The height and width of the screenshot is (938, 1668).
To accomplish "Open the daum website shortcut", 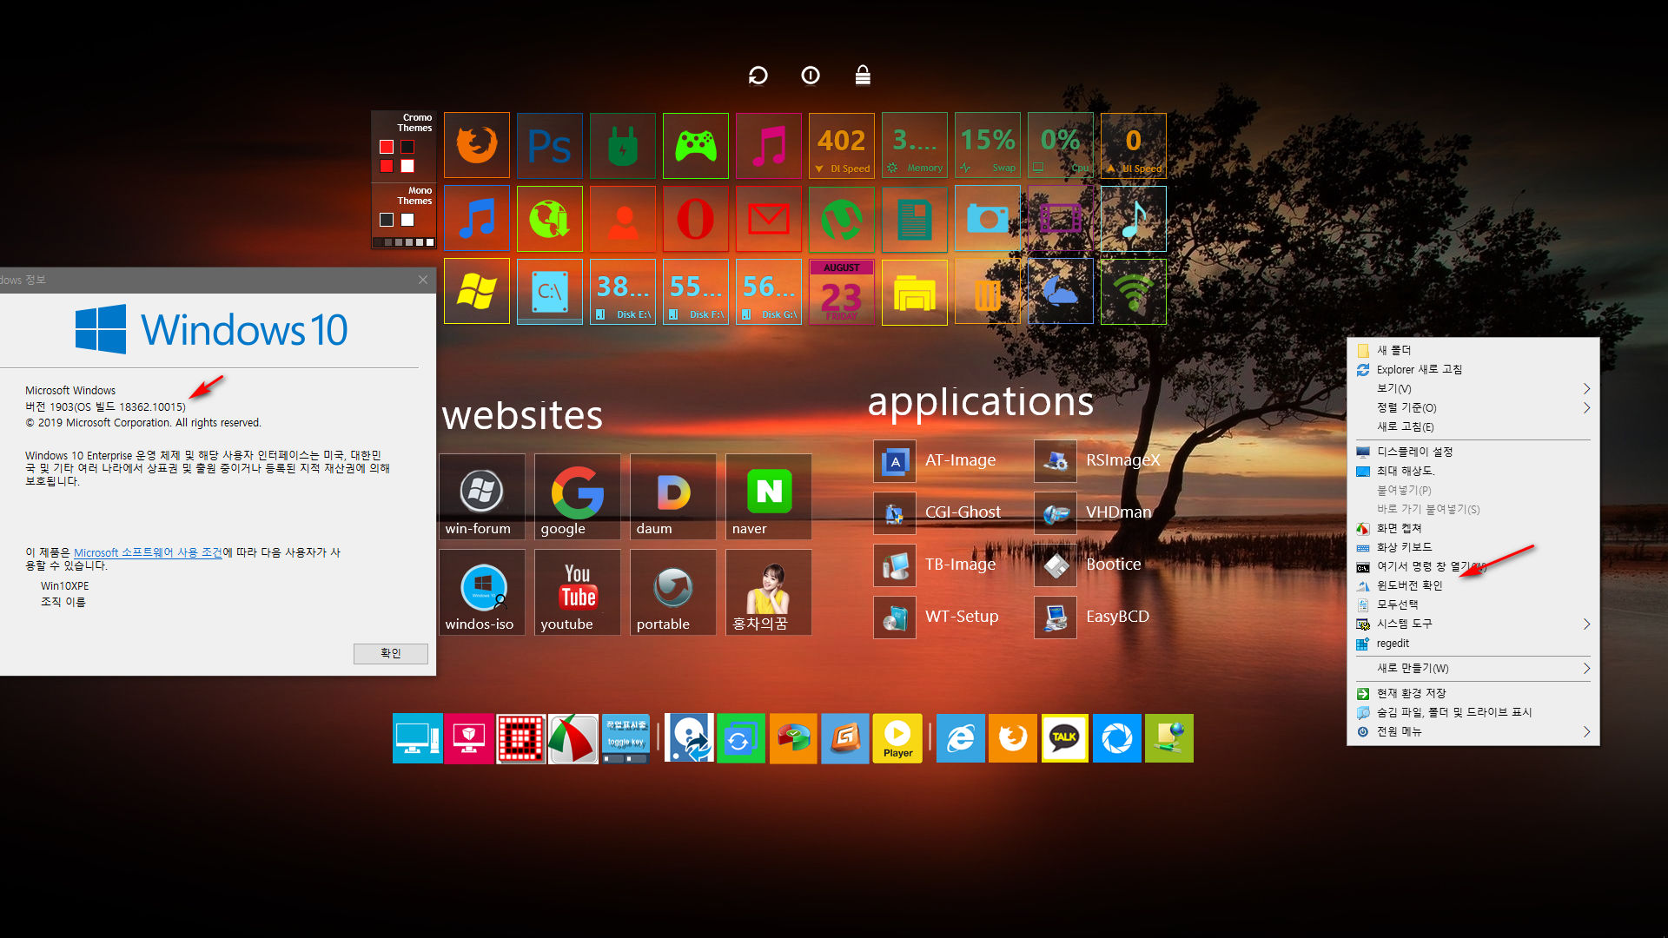I will click(x=672, y=496).
